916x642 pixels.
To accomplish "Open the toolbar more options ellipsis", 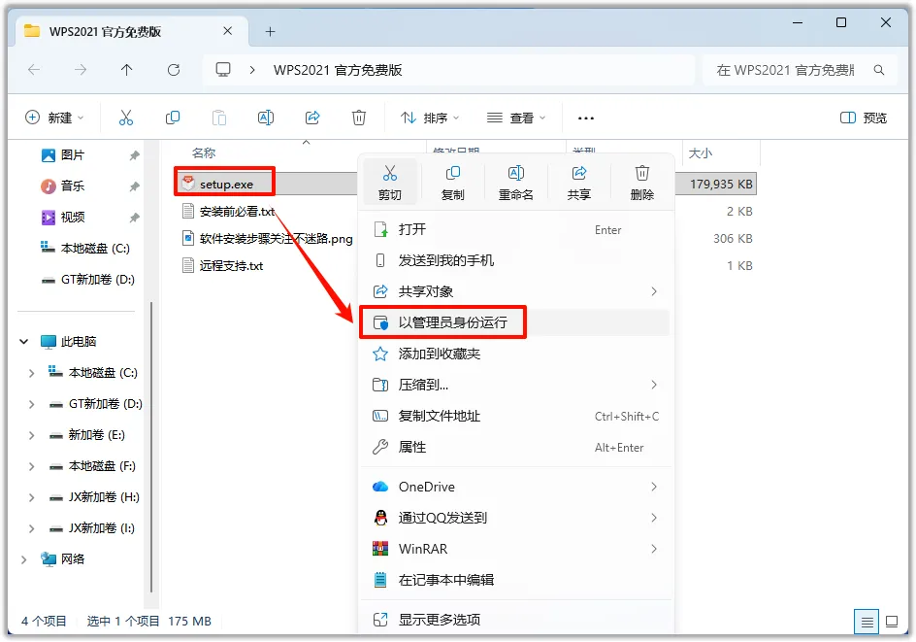I will 585,118.
